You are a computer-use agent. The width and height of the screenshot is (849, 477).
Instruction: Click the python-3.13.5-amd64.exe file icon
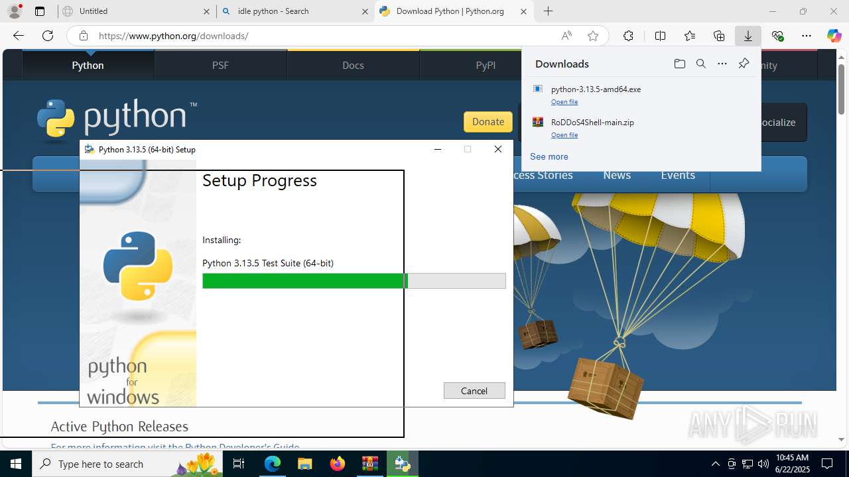click(538, 89)
